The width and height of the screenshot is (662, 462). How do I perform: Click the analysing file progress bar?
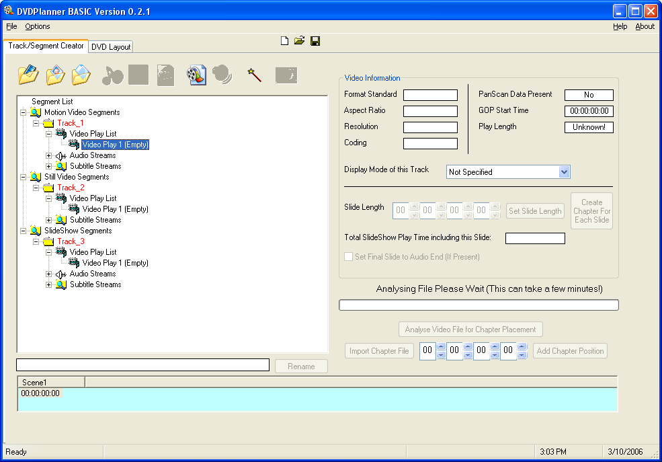[x=479, y=305]
